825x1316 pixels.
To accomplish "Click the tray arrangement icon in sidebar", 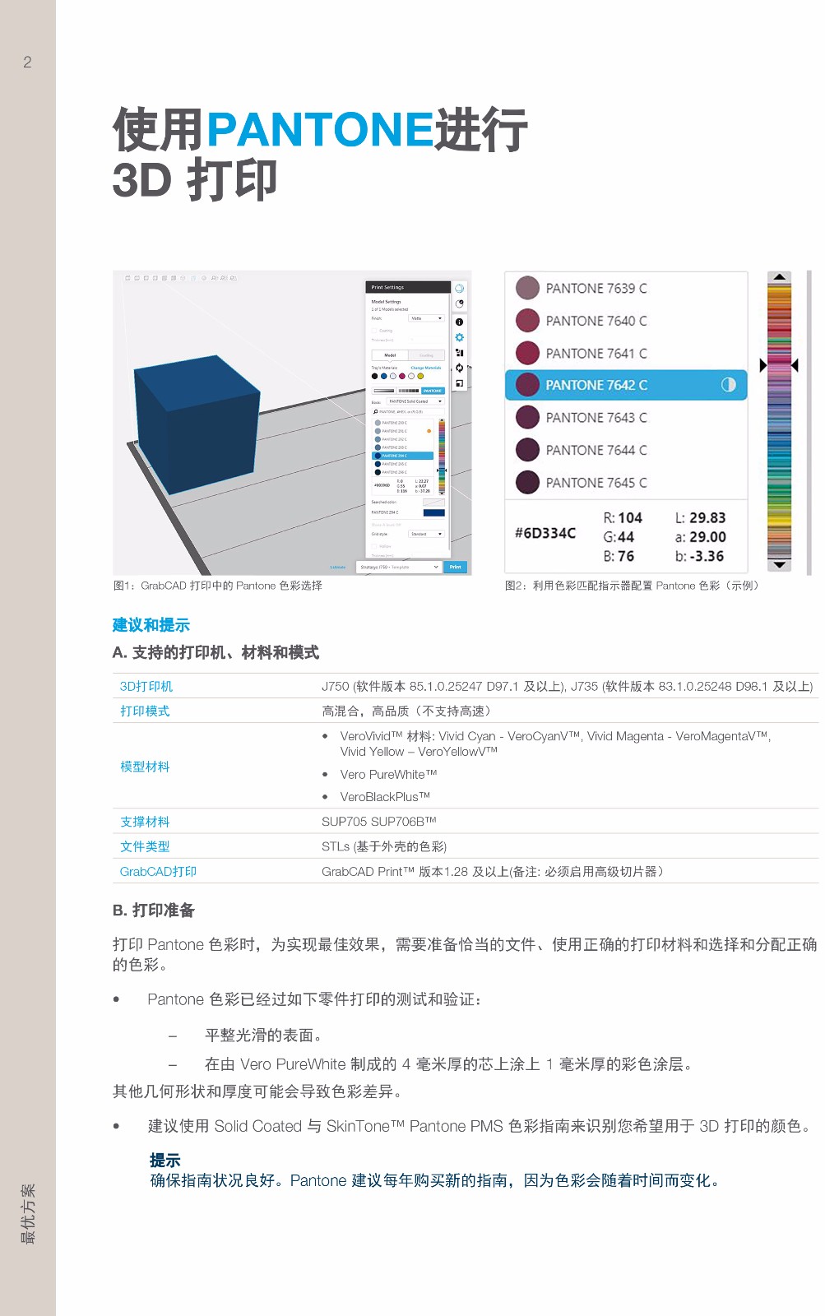I will coord(460,353).
